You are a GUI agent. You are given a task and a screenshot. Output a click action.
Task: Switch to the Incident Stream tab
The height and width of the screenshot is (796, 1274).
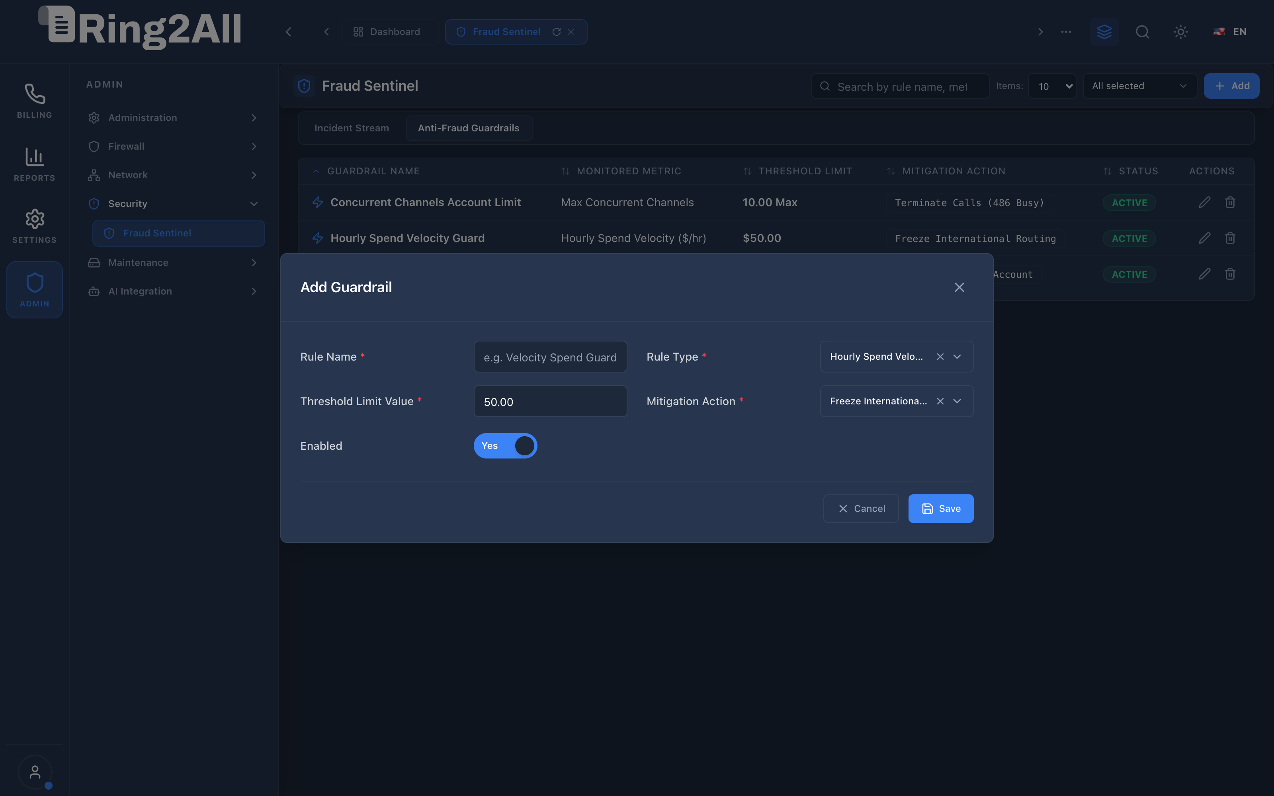[x=352, y=129]
